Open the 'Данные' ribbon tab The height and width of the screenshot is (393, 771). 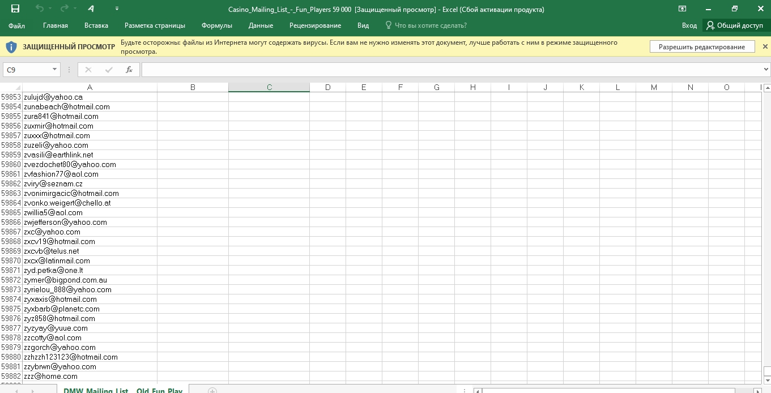[261, 25]
